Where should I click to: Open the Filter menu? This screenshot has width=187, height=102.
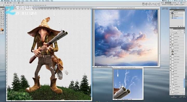coord(31,1)
